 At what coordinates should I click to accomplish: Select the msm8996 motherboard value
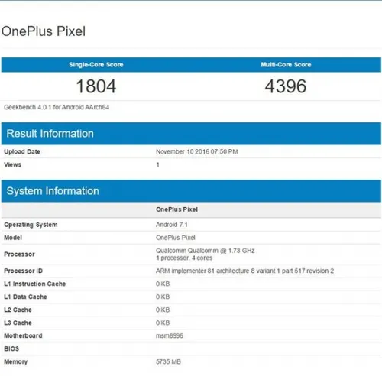click(170, 335)
